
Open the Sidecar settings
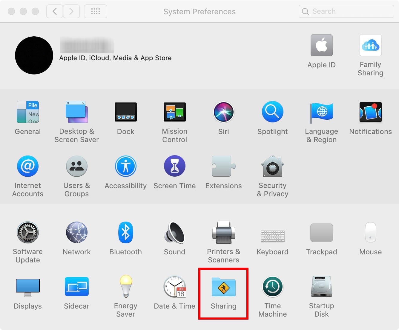click(x=76, y=287)
